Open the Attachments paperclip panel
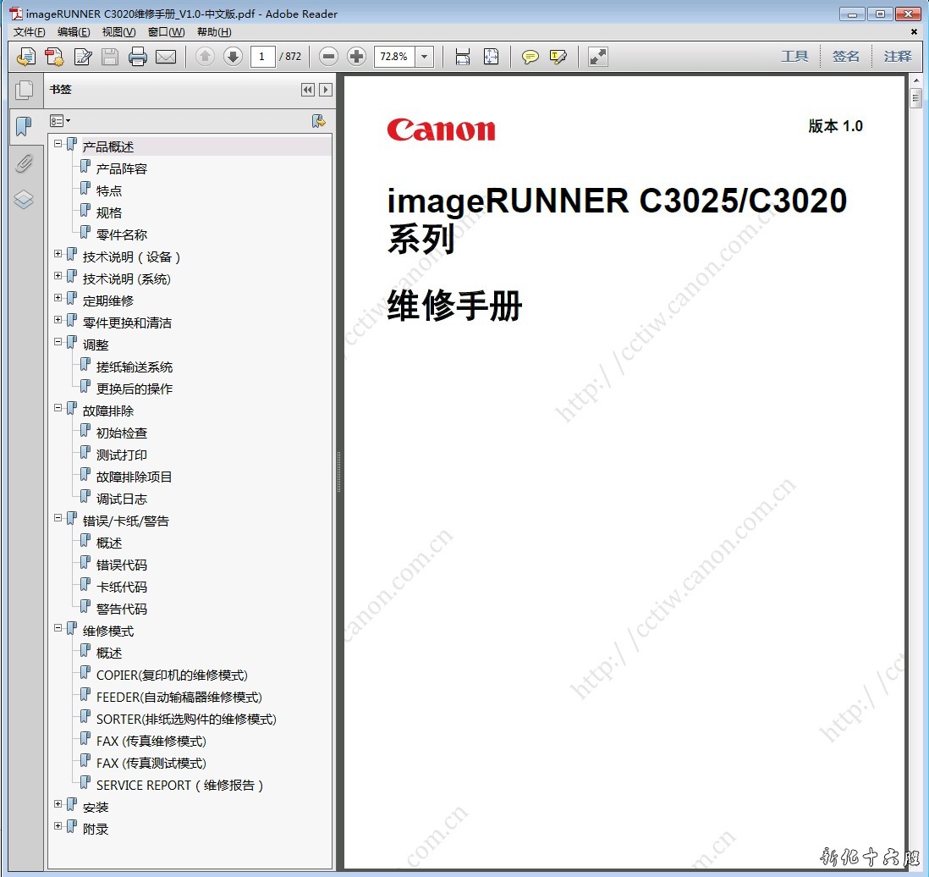Screen dimensions: 929x877 pos(24,163)
